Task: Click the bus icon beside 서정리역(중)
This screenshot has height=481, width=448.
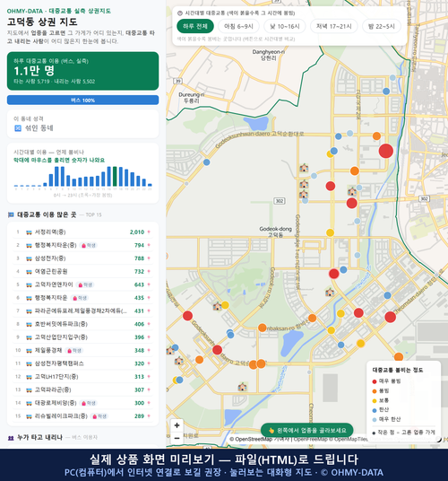Action: pyautogui.click(x=29, y=232)
